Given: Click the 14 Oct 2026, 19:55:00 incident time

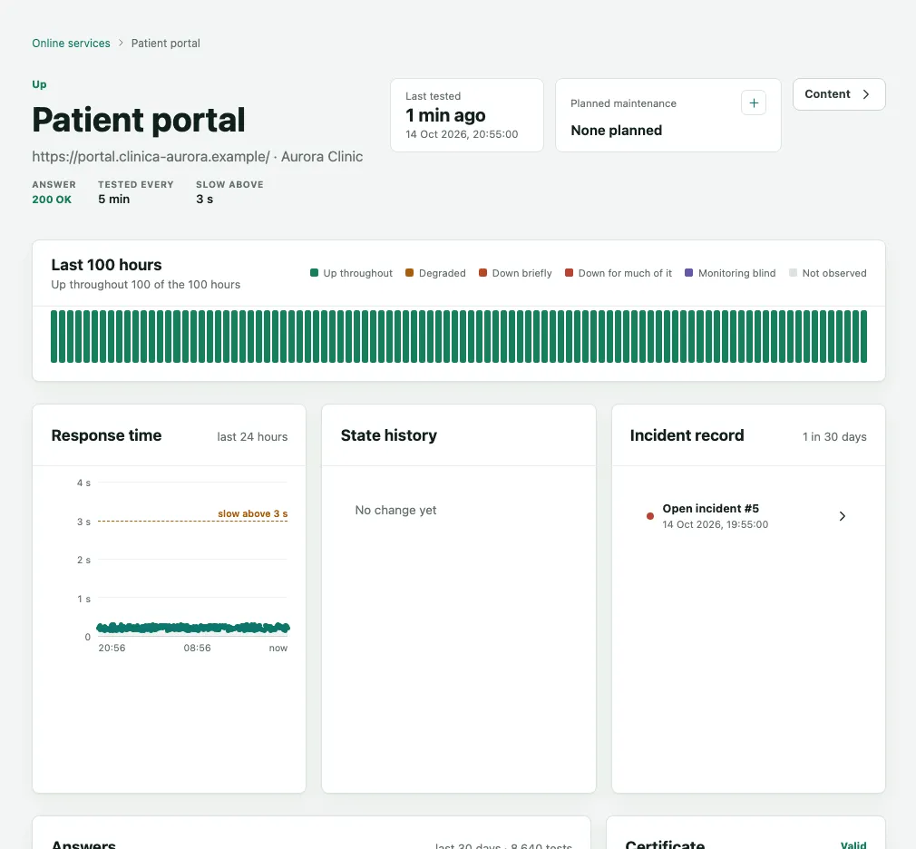Looking at the screenshot, I should coord(715,524).
